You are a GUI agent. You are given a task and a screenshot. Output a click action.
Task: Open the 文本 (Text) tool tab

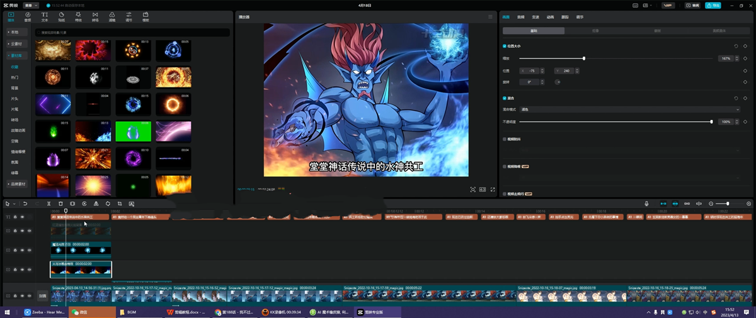click(44, 16)
